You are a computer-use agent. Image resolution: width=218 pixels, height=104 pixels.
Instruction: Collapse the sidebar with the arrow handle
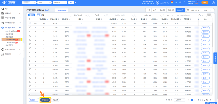24,51
